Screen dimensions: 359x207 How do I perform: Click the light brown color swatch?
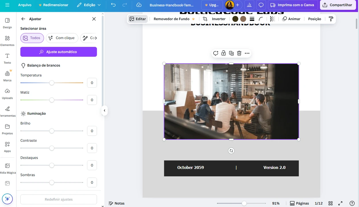click(x=243, y=19)
